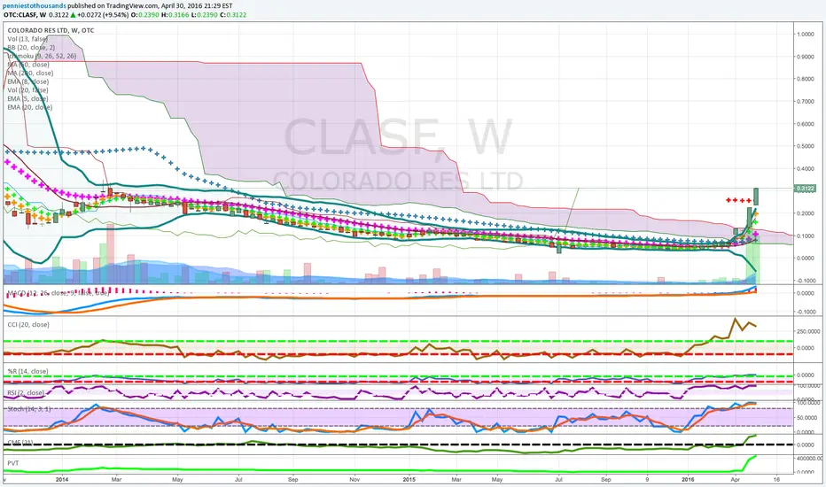The image size is (826, 487).
Task: Click the 2014 time axis label
Action: [x=62, y=480]
